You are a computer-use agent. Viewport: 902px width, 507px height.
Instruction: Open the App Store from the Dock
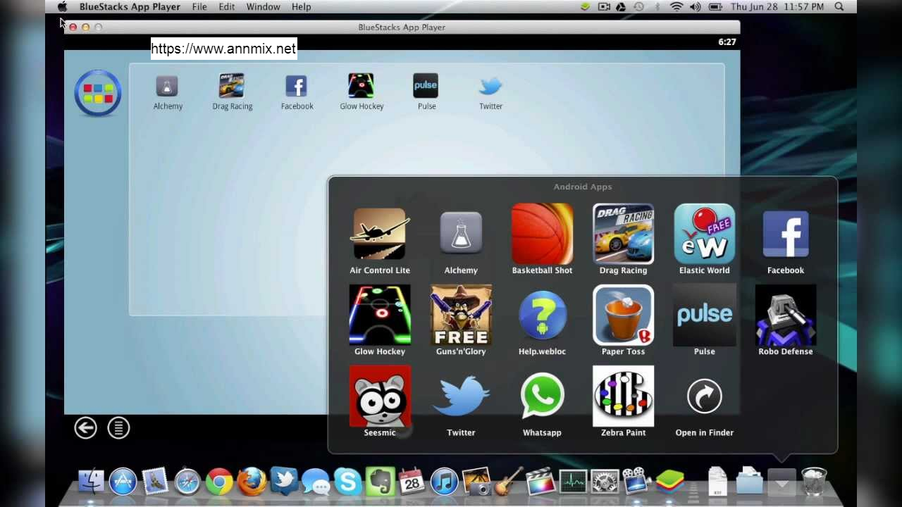click(123, 482)
